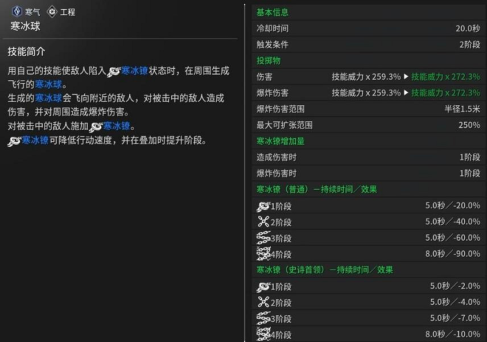Screen dimensions: 487x342
Task: Click the 1阶段 shackle icon under 寒冰镖（普通）
Action: (x=263, y=207)
